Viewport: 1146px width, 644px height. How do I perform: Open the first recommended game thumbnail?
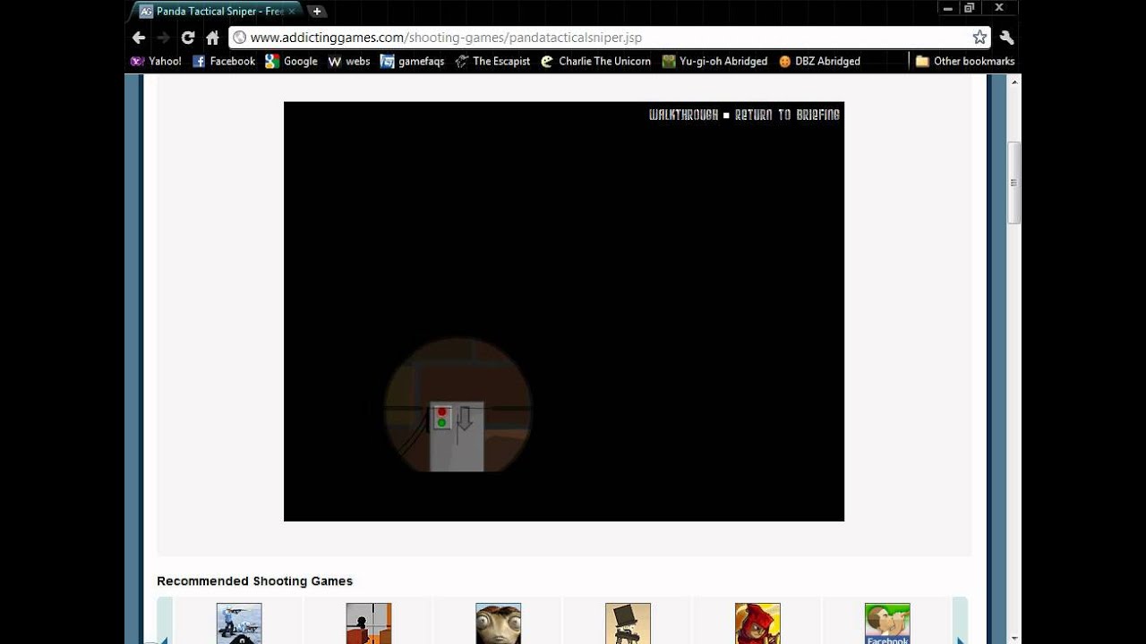239,623
